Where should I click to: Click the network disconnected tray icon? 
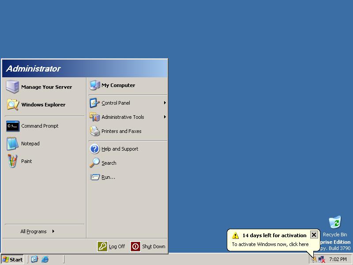[322, 259]
